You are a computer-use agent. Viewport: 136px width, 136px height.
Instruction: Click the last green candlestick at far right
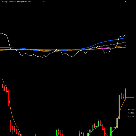click(x=125, y=93)
